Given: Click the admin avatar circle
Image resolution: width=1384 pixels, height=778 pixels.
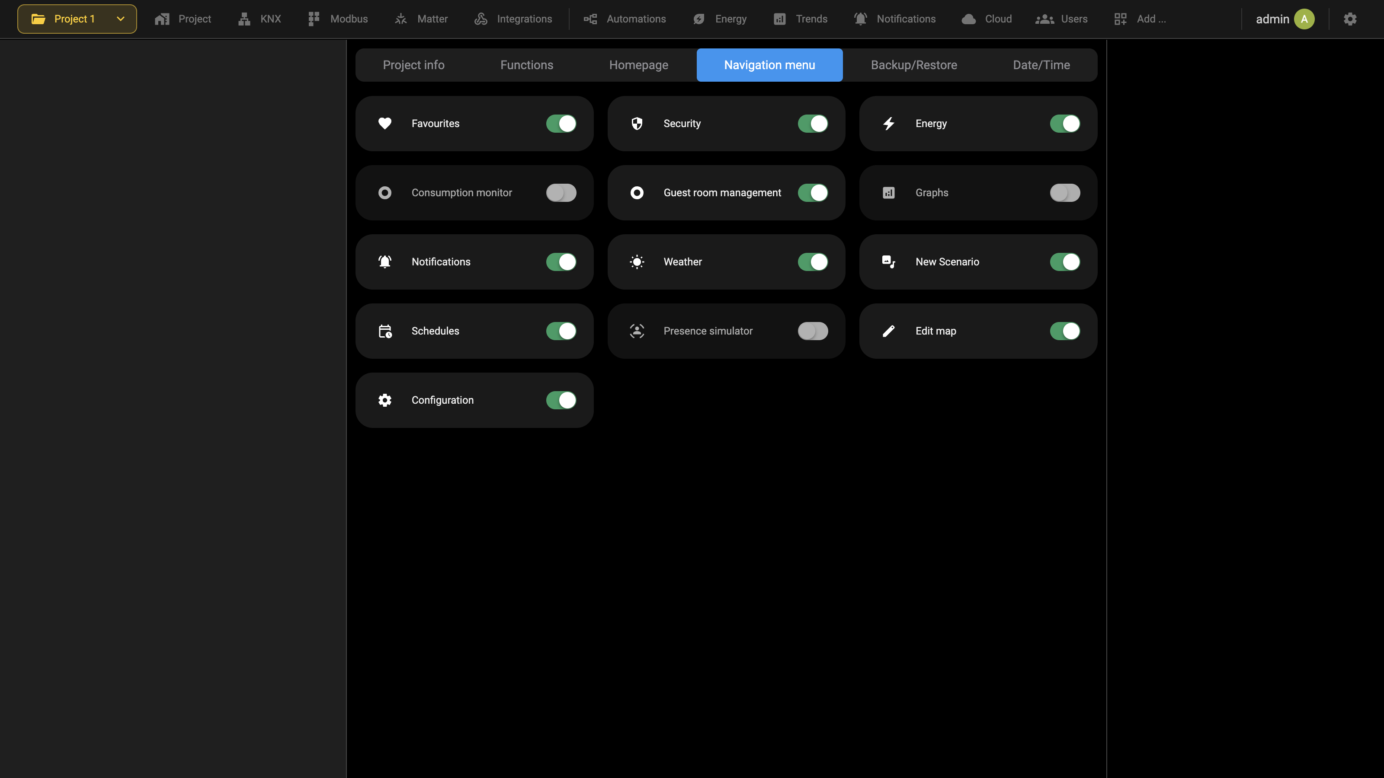Looking at the screenshot, I should click(1304, 19).
